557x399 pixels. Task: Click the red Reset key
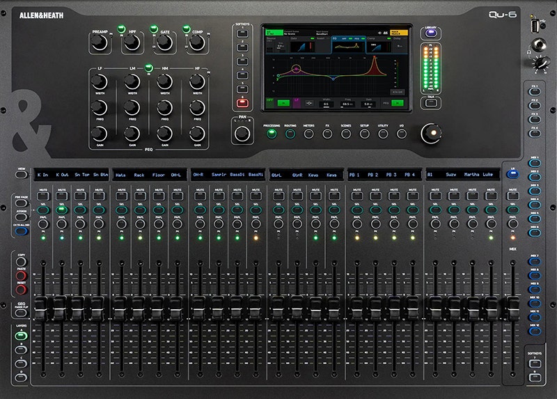[x=21, y=290]
